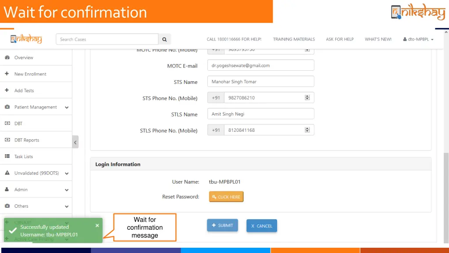449x253 pixels.
Task: Click the search magnifier button
Action: (x=164, y=39)
